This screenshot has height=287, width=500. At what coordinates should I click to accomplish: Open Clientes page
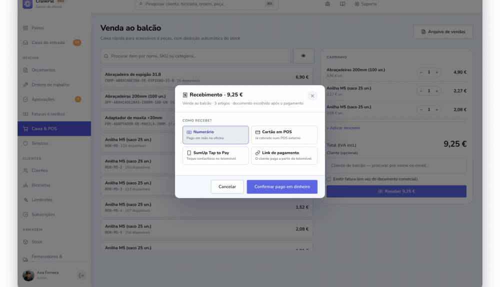(x=54, y=171)
